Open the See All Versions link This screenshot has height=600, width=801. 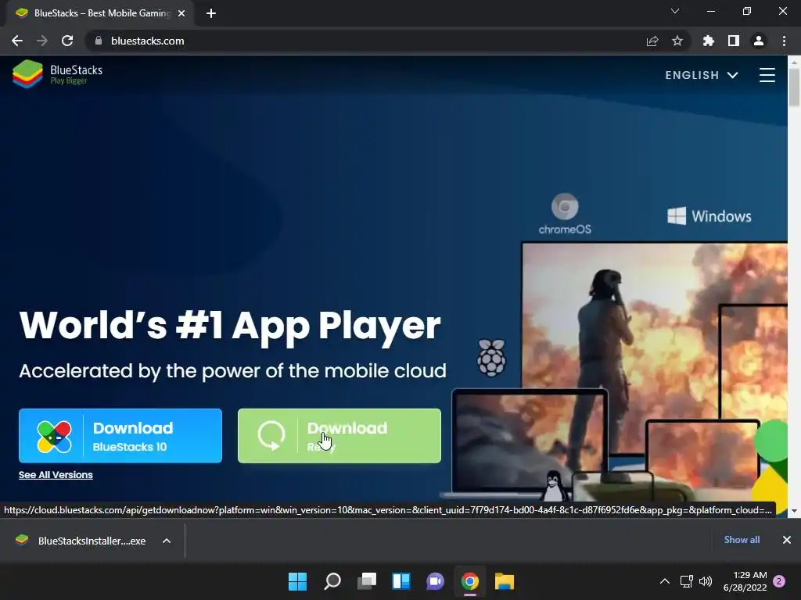(x=56, y=475)
